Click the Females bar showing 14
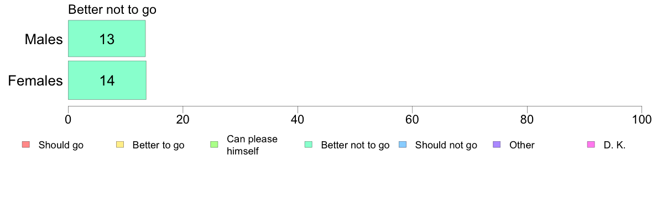This screenshot has width=657, height=203. (x=107, y=80)
